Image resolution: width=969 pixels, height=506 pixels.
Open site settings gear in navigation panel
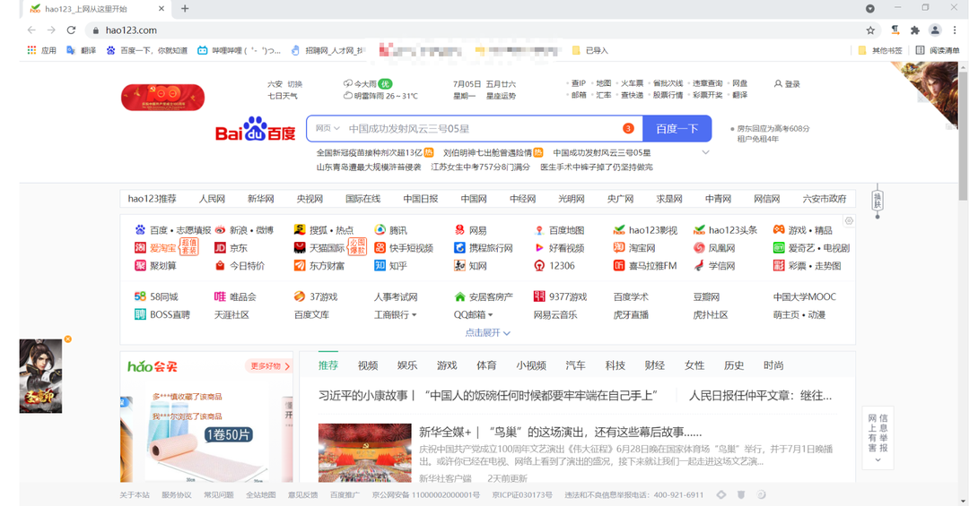click(849, 221)
